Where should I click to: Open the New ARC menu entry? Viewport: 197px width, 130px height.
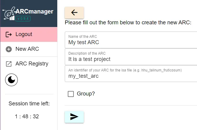point(27,49)
